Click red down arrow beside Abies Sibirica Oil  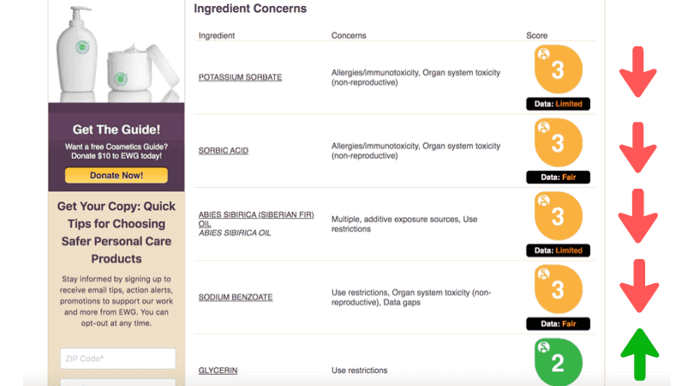637,216
